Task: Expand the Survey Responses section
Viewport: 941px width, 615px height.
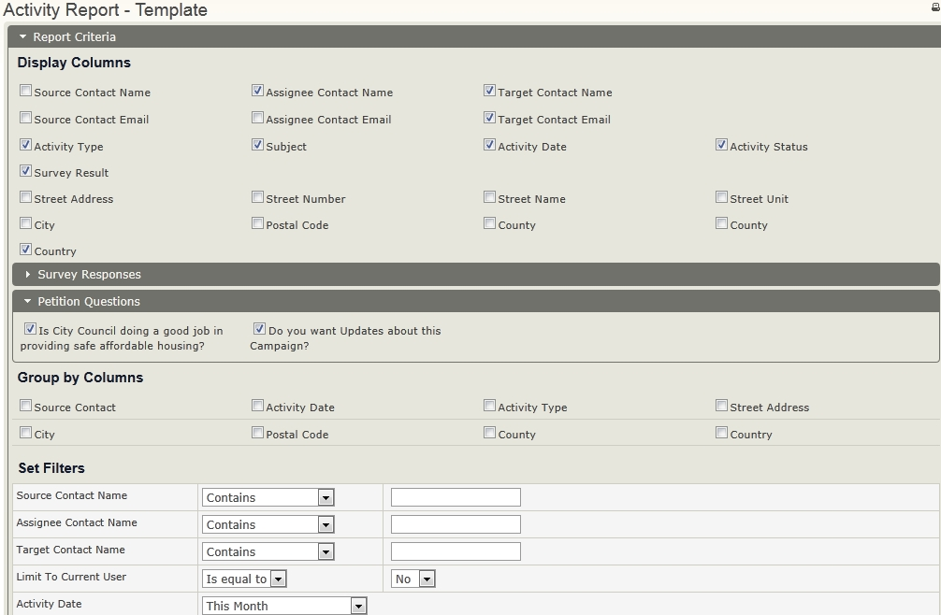Action: pyautogui.click(x=28, y=275)
